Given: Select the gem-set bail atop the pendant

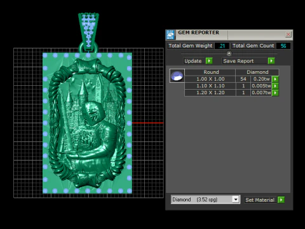Looking at the screenshot, I should [88, 31].
